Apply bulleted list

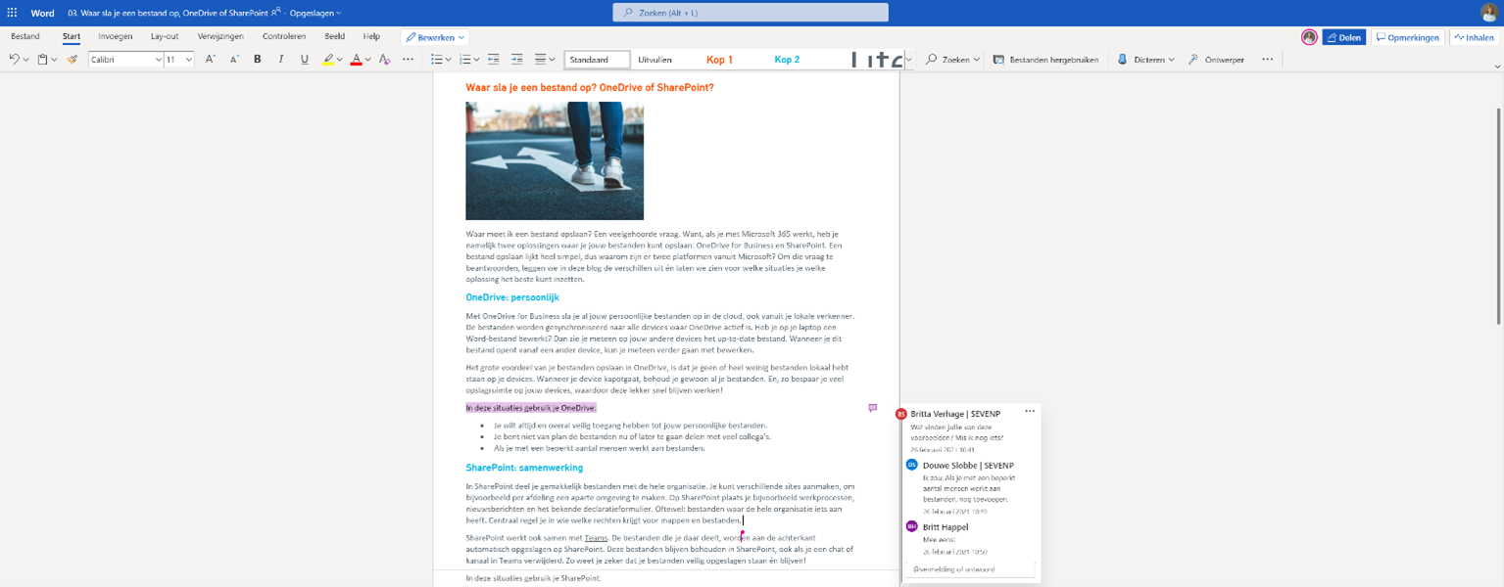(437, 60)
